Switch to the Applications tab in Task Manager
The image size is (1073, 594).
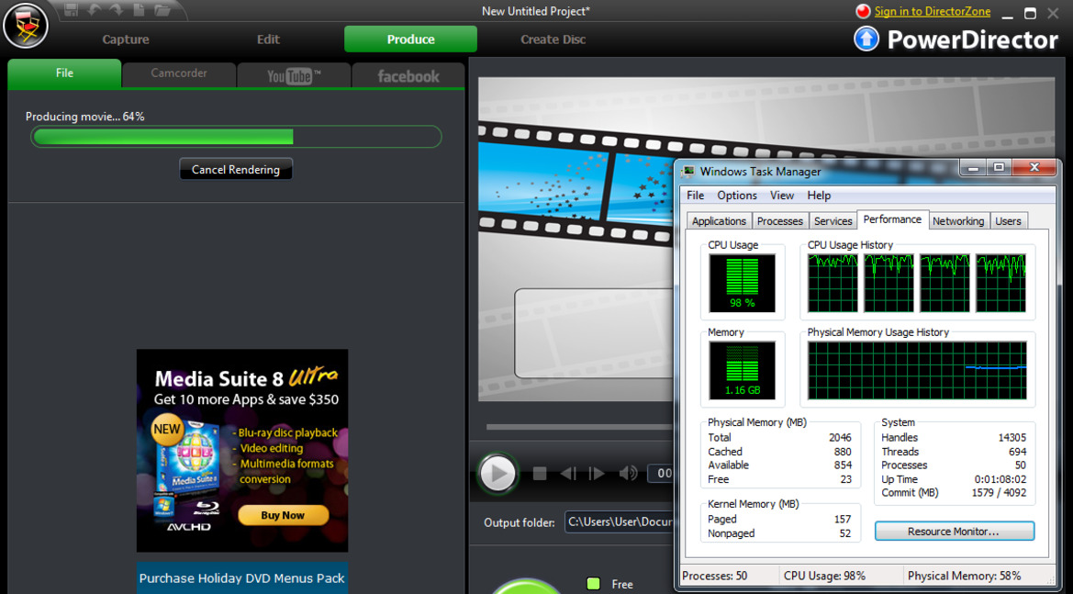(719, 221)
